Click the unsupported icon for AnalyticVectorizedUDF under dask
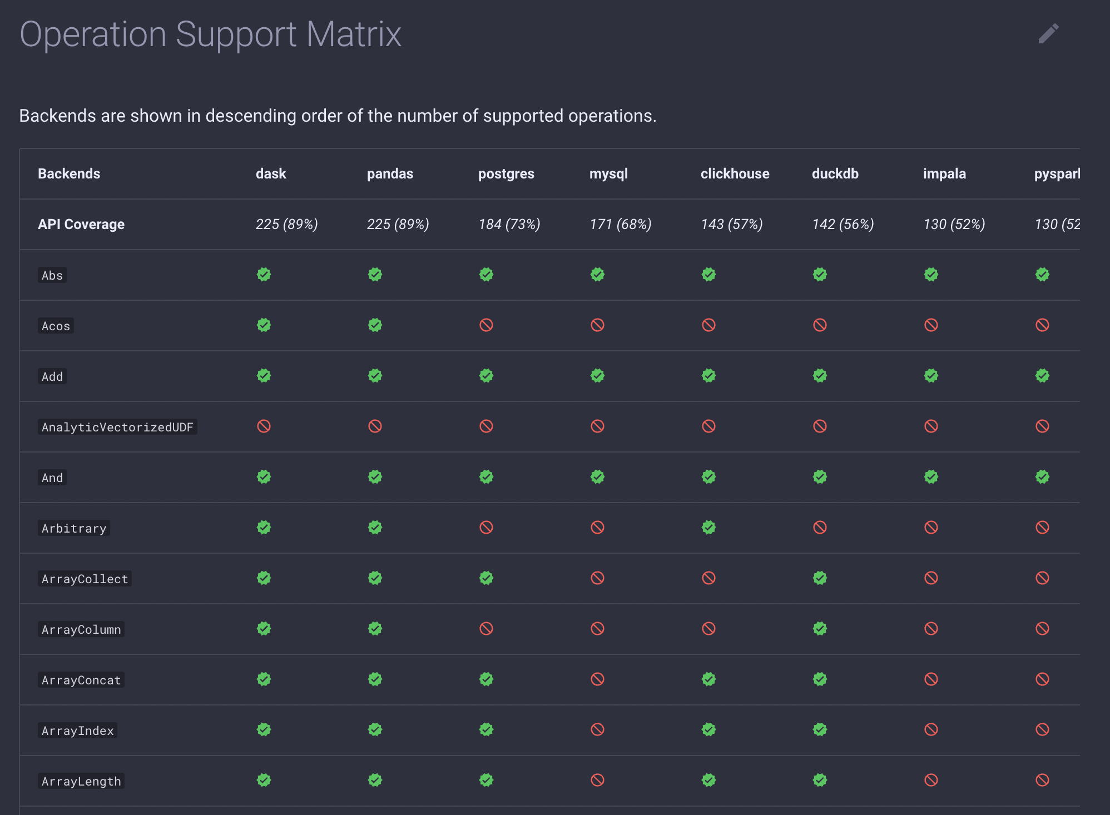Viewport: 1110px width, 815px height. 264,426
